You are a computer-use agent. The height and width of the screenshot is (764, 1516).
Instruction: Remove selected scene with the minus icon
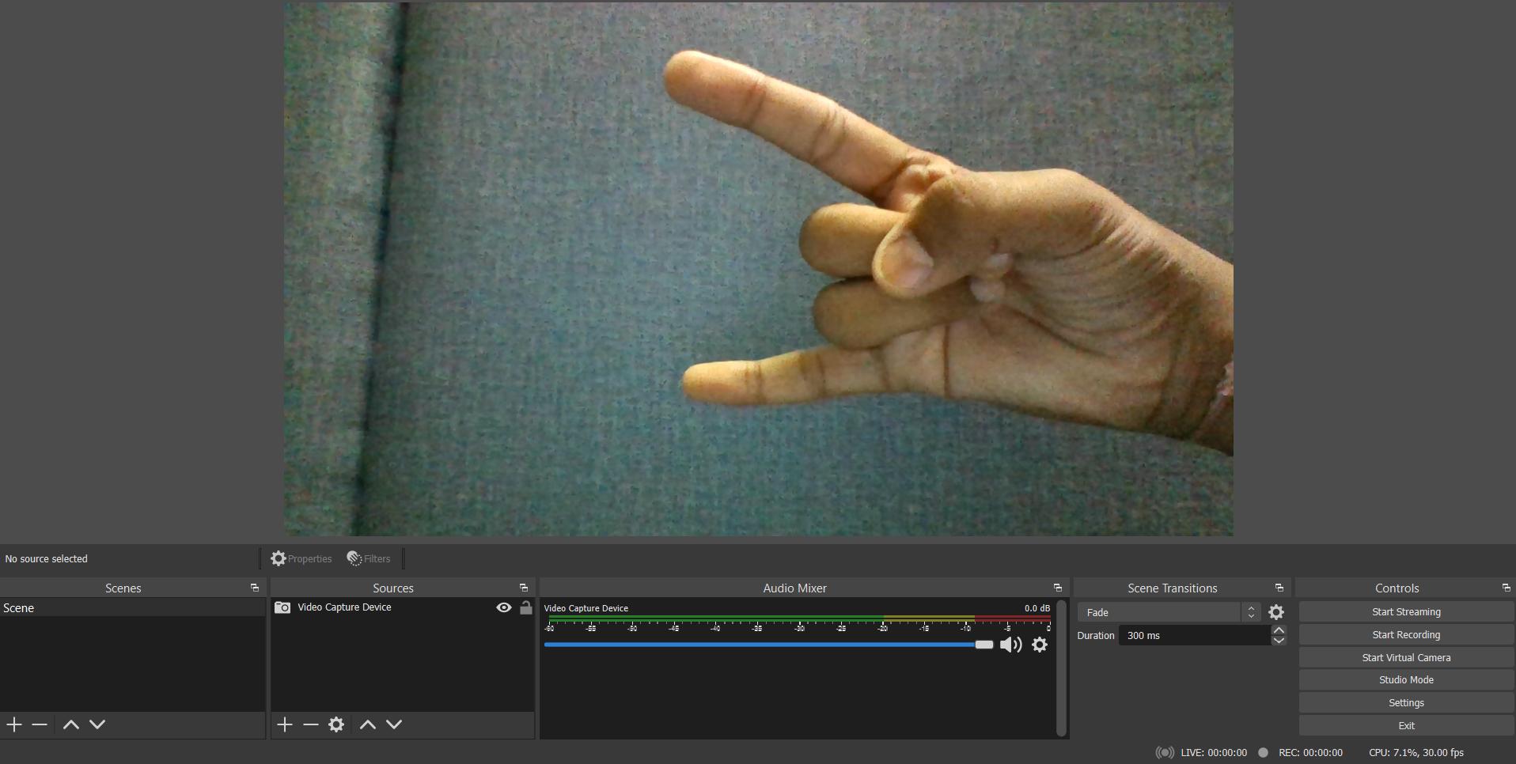coord(39,724)
